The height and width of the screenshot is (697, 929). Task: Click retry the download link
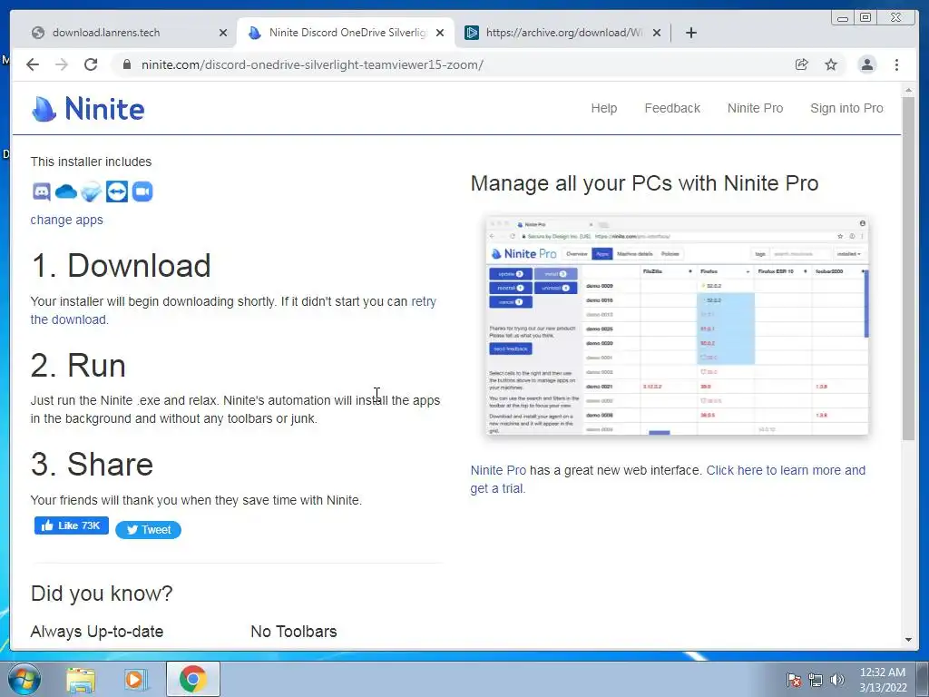click(424, 301)
